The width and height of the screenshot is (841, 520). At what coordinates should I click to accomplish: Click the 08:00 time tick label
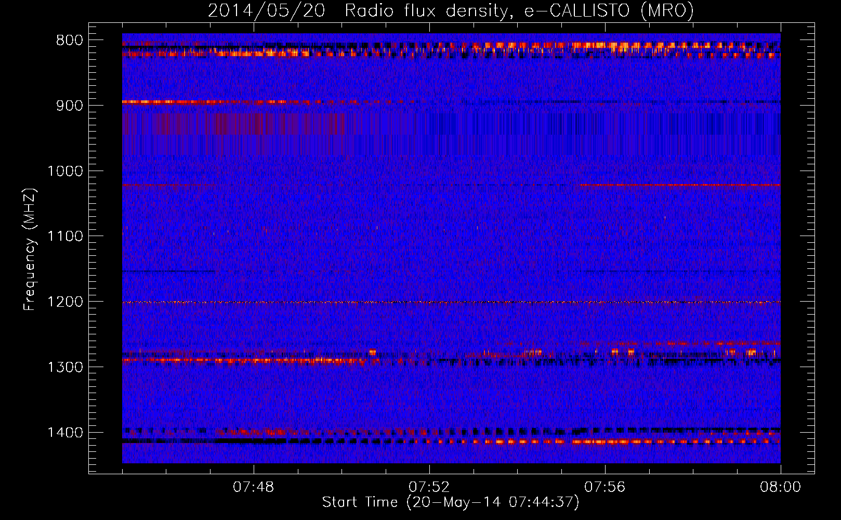pos(780,487)
